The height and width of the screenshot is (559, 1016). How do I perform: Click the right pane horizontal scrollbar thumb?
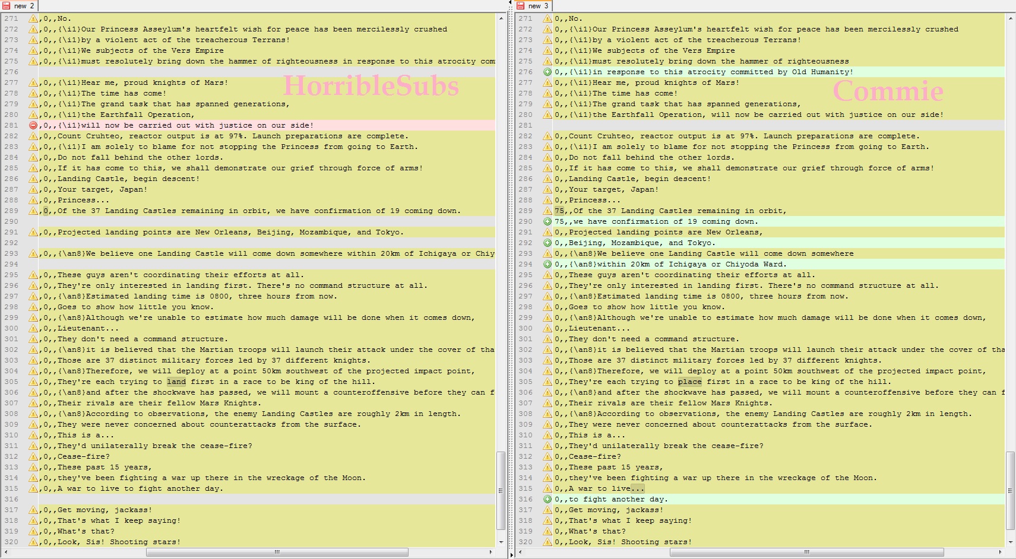click(x=806, y=552)
